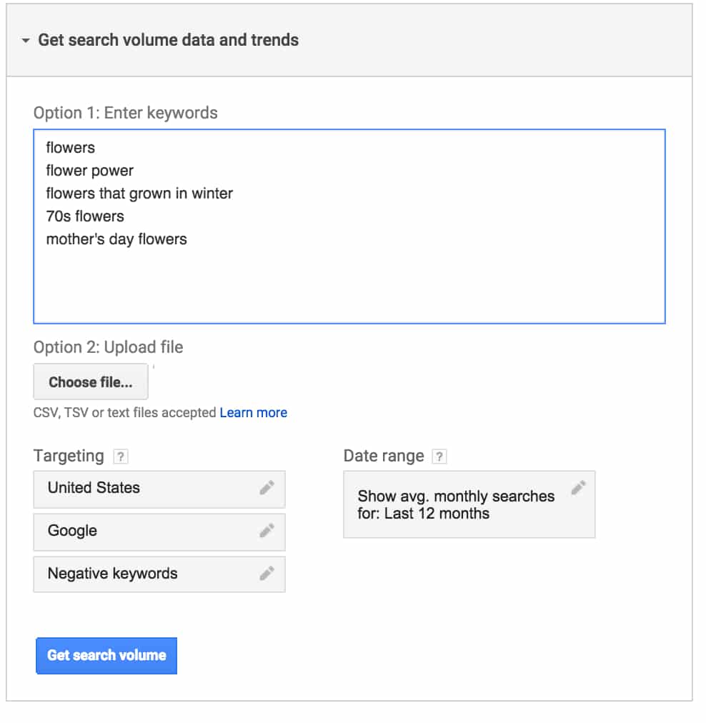706x723 pixels.
Task: Click the Get search volume data and trends header
Action: coord(169,40)
